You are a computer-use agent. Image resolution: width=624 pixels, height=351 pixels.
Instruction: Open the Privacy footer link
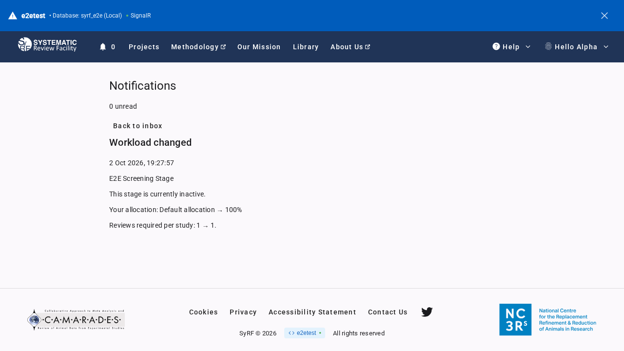pos(243,312)
